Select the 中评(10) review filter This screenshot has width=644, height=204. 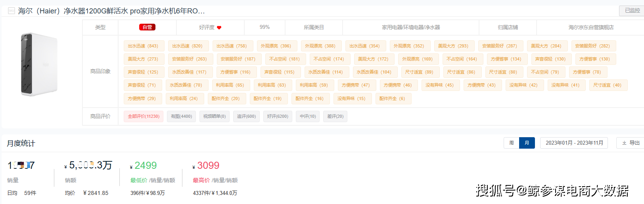coord(308,116)
